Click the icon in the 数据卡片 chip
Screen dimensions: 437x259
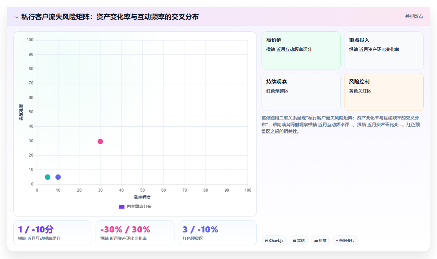click(x=337, y=241)
